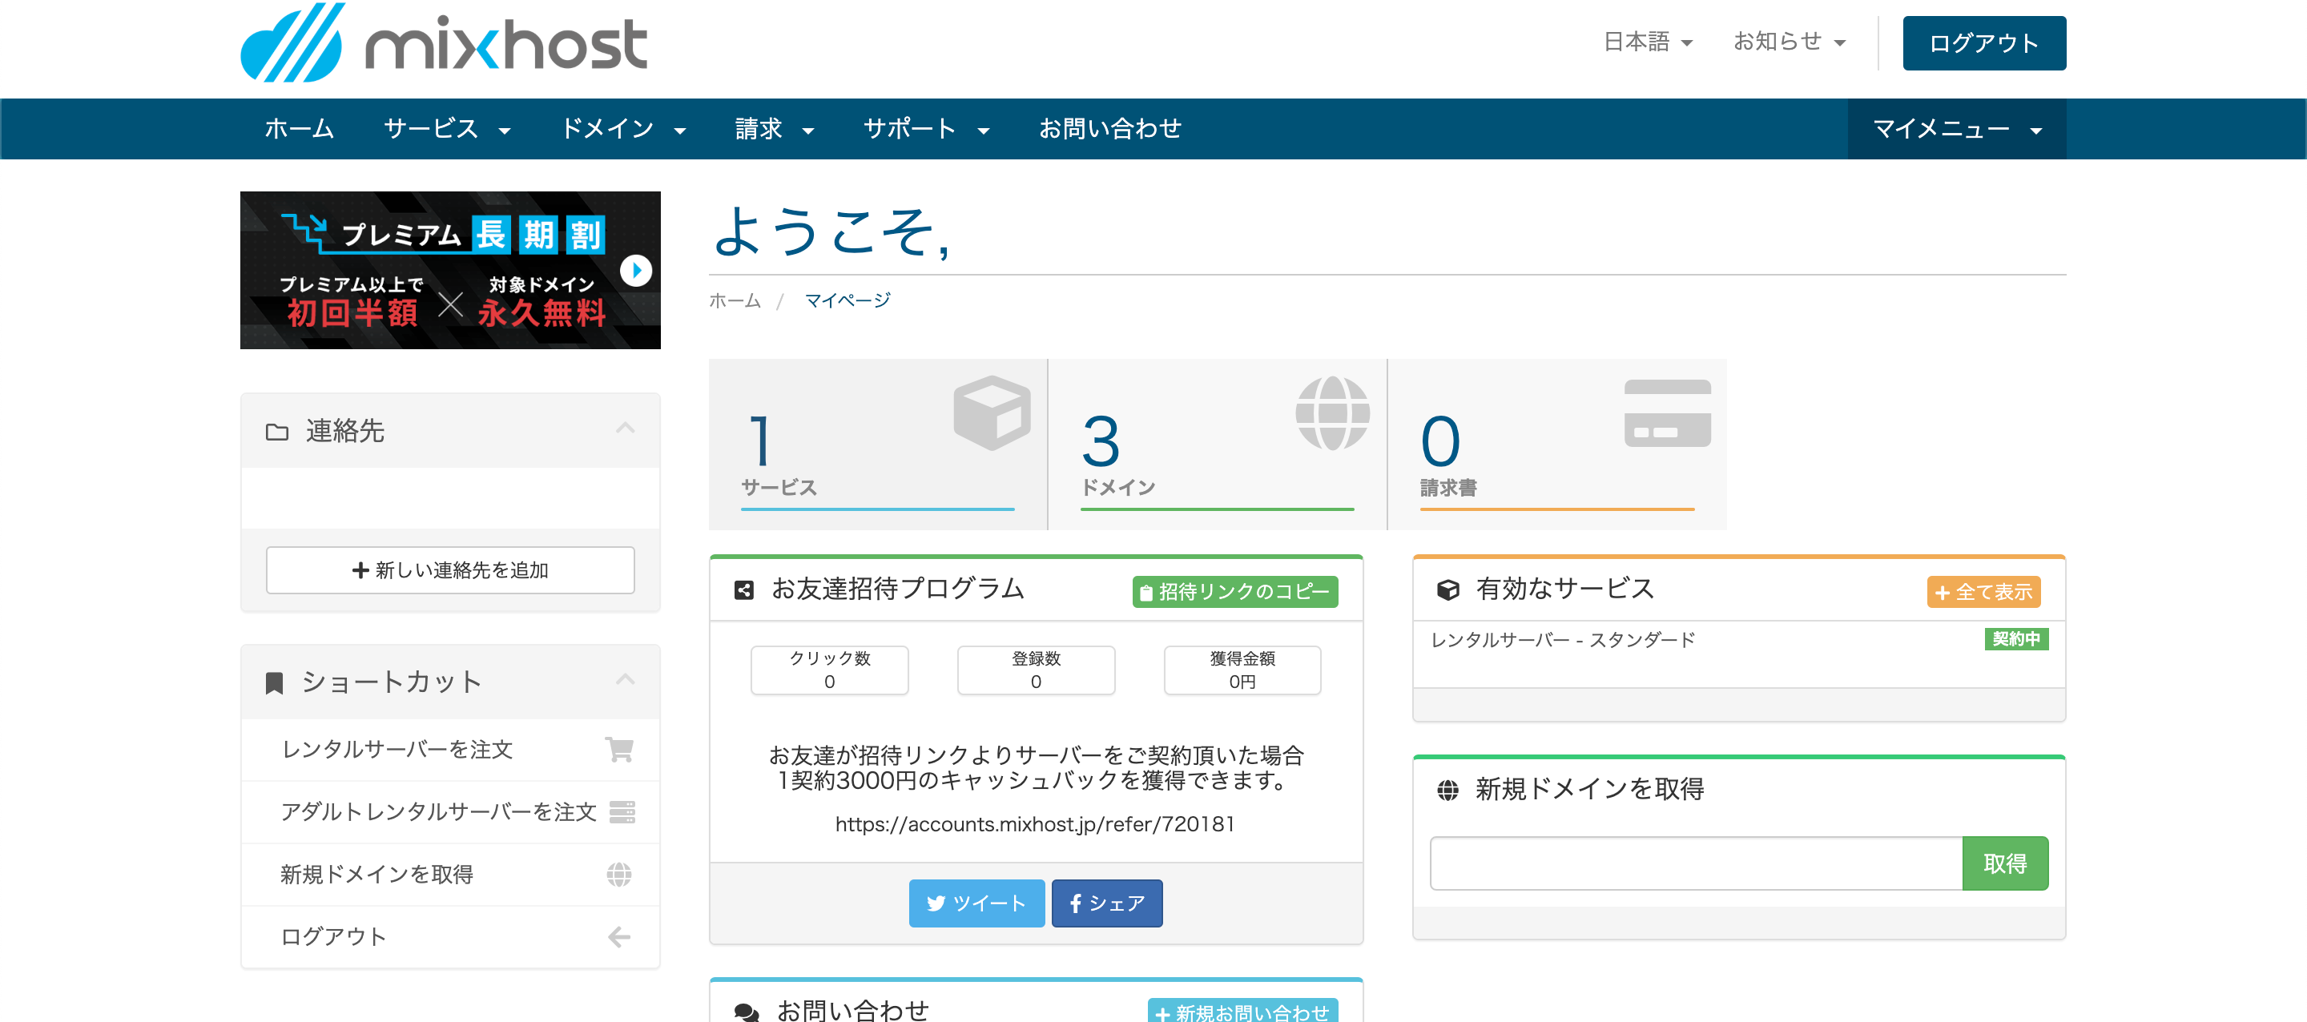Expand the 請求 navigation menu
Viewport: 2307px width, 1022px height.
pyautogui.click(x=774, y=129)
